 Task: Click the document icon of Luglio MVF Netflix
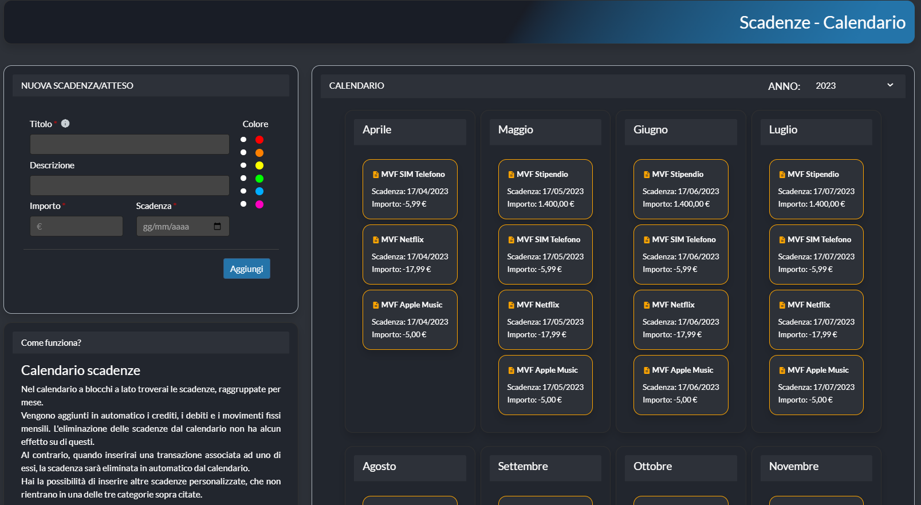tap(782, 305)
